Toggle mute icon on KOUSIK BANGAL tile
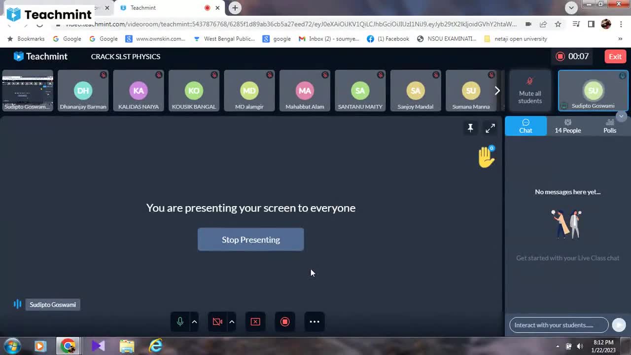Viewport: 631px width, 355px height. pyautogui.click(x=214, y=75)
